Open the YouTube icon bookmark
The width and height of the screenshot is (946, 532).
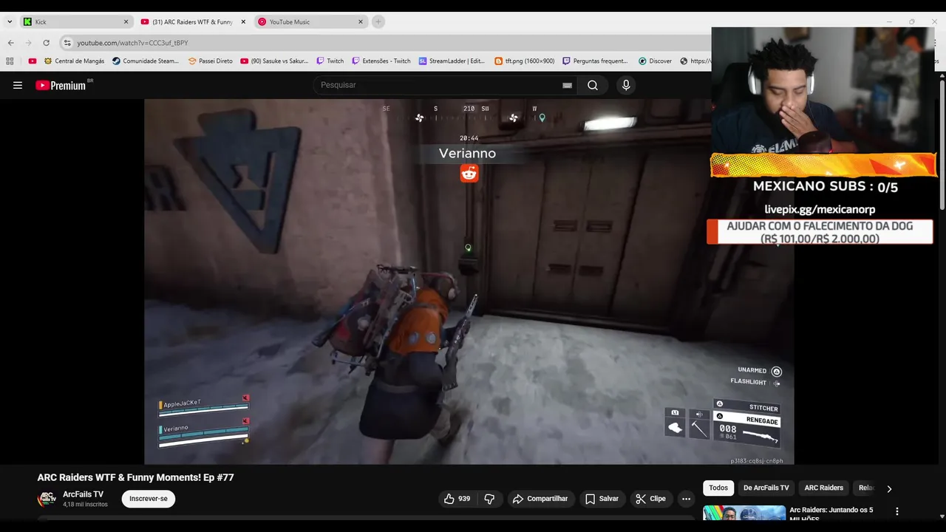[33, 61]
